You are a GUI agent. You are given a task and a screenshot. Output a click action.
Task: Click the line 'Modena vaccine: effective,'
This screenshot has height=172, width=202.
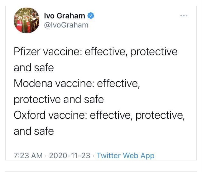point(77,84)
